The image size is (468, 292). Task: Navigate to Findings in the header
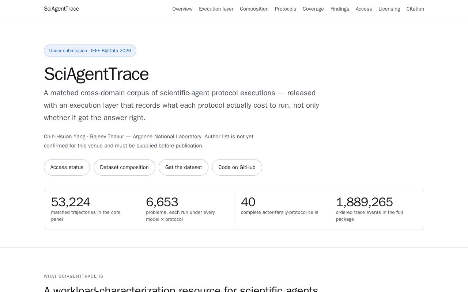[340, 9]
